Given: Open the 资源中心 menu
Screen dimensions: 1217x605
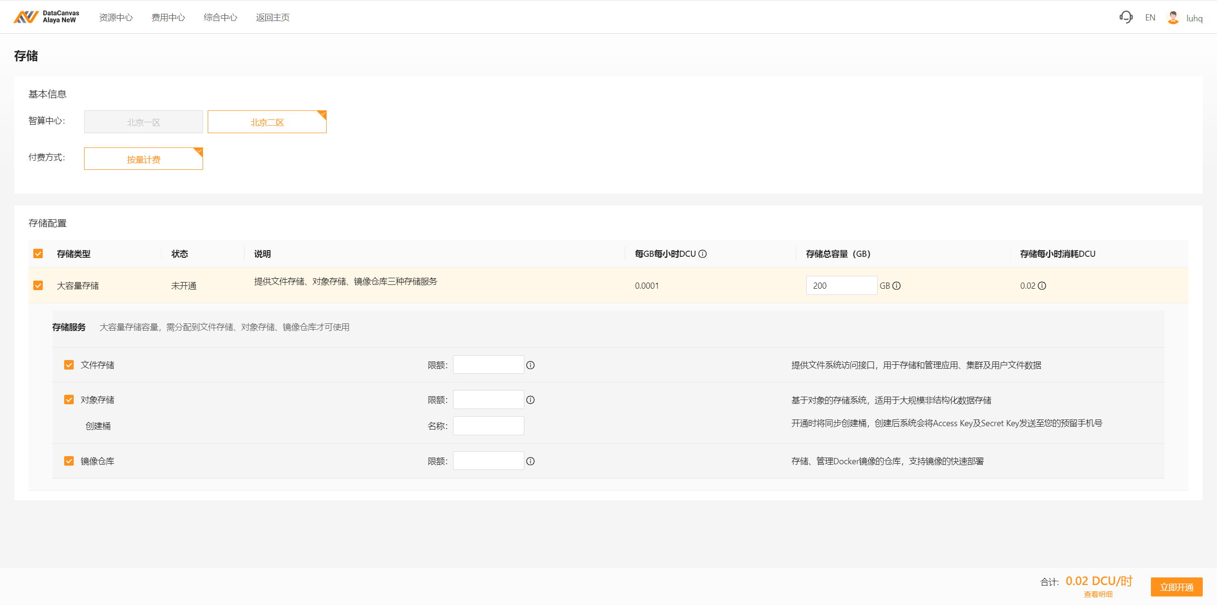Looking at the screenshot, I should click(116, 18).
